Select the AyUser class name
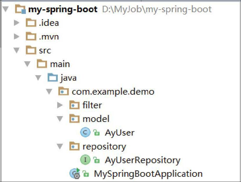 (120, 133)
